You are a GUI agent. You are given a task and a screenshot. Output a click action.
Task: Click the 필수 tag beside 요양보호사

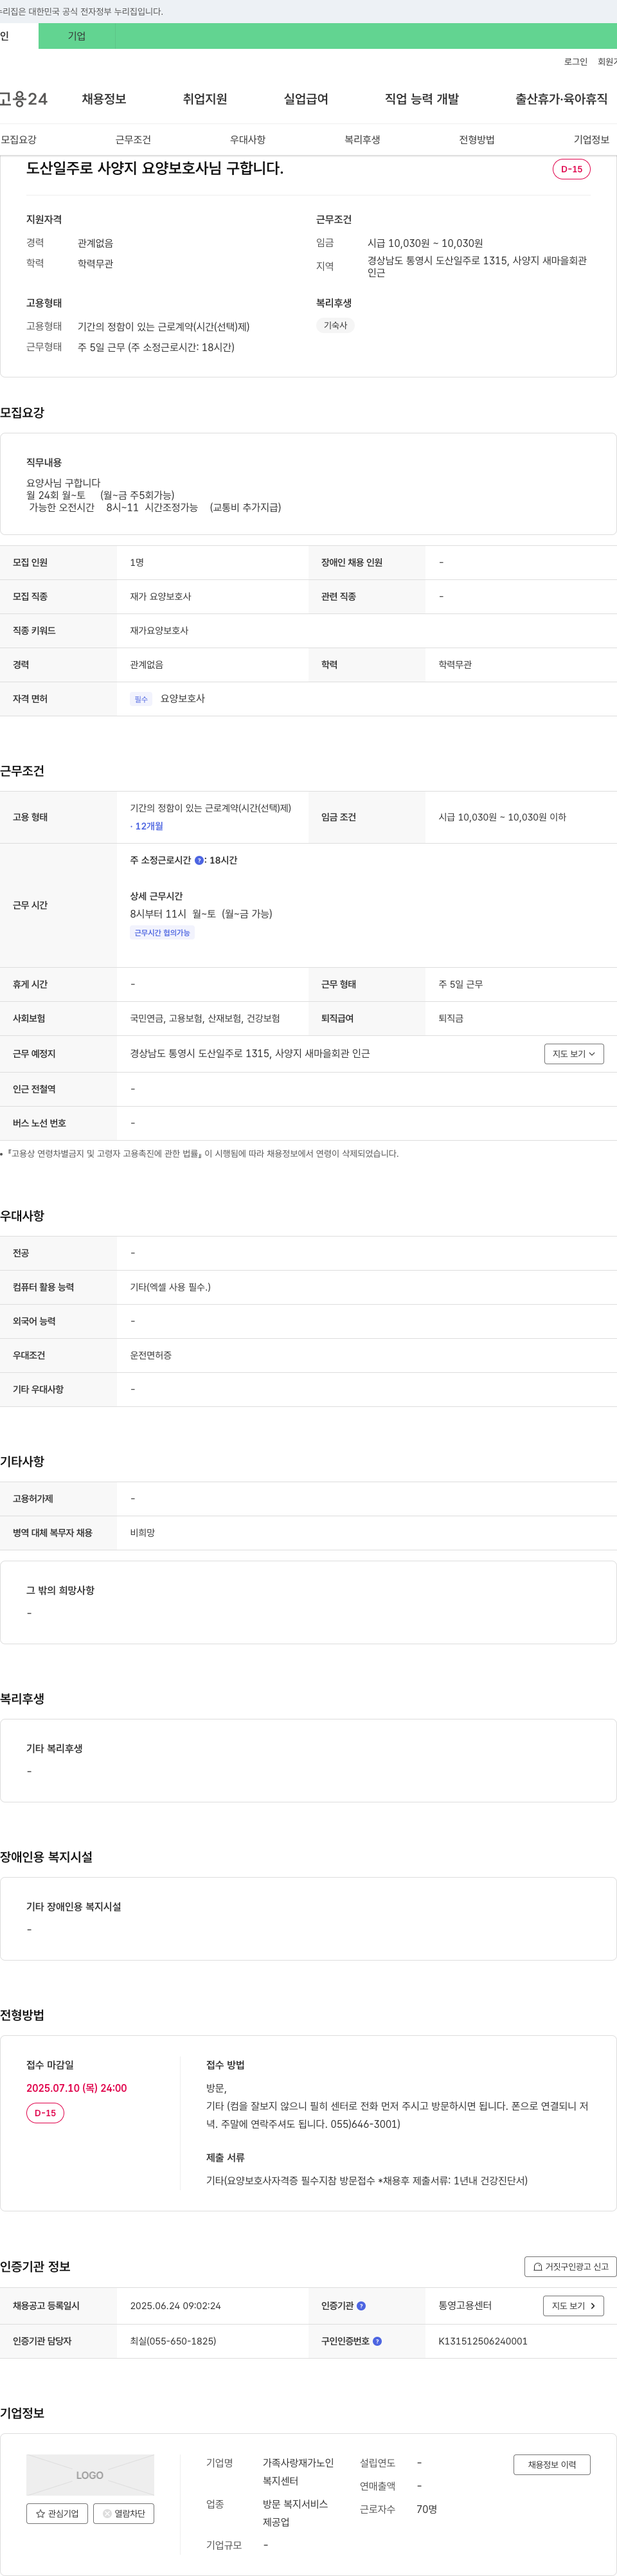(141, 699)
